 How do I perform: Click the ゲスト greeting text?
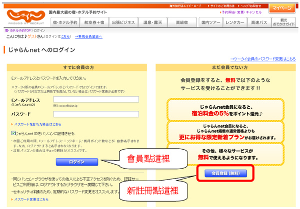coord(32,36)
